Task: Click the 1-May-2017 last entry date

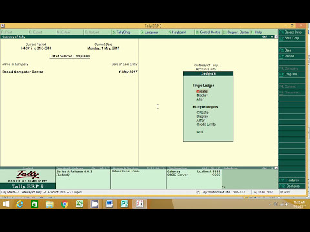Action: click(128, 72)
